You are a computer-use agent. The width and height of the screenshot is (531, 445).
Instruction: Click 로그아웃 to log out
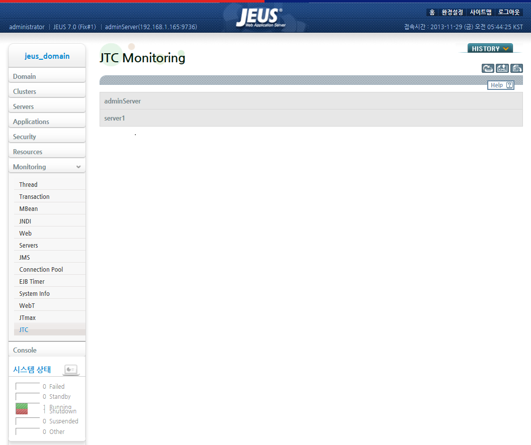coord(508,12)
